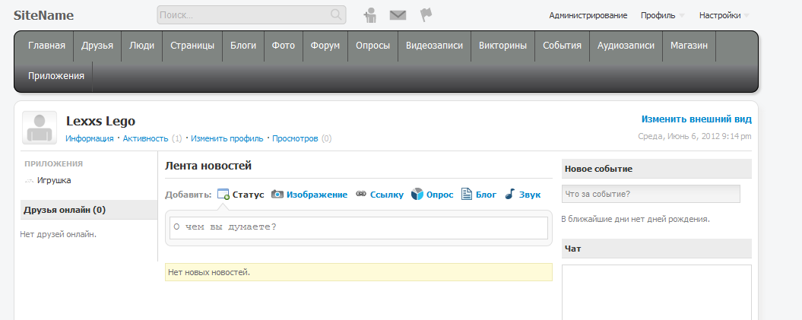Click the Лента новостей heading
The image size is (802, 320).
pos(208,166)
